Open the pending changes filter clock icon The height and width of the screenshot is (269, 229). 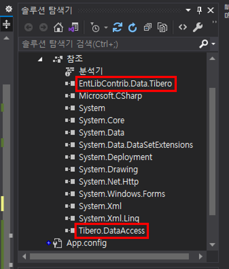(95, 27)
